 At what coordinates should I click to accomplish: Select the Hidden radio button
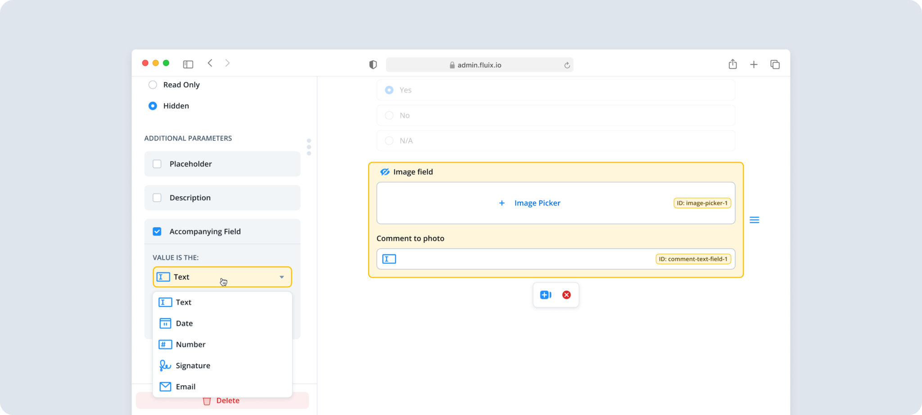coord(153,106)
